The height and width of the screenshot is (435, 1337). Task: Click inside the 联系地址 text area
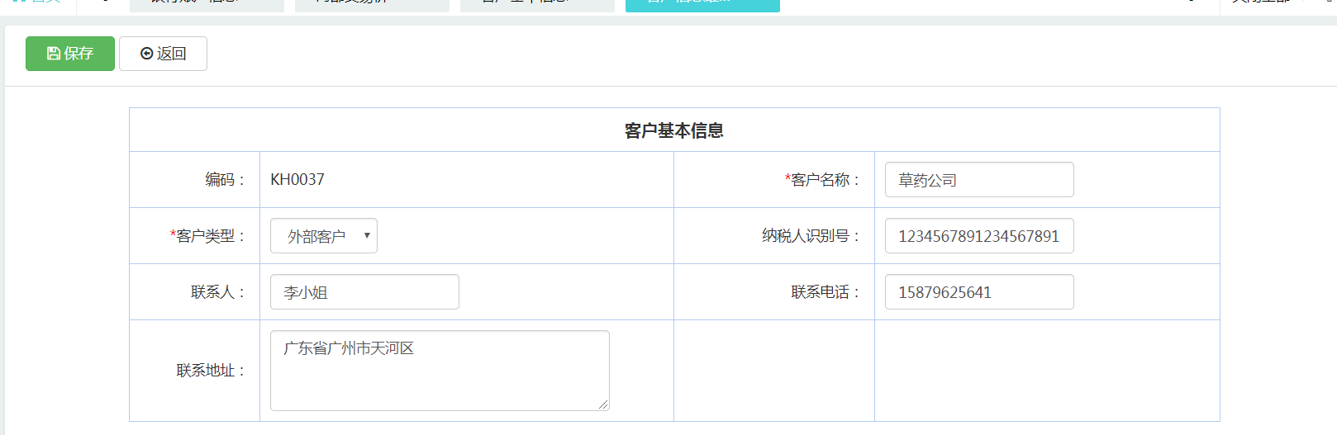tap(439, 370)
